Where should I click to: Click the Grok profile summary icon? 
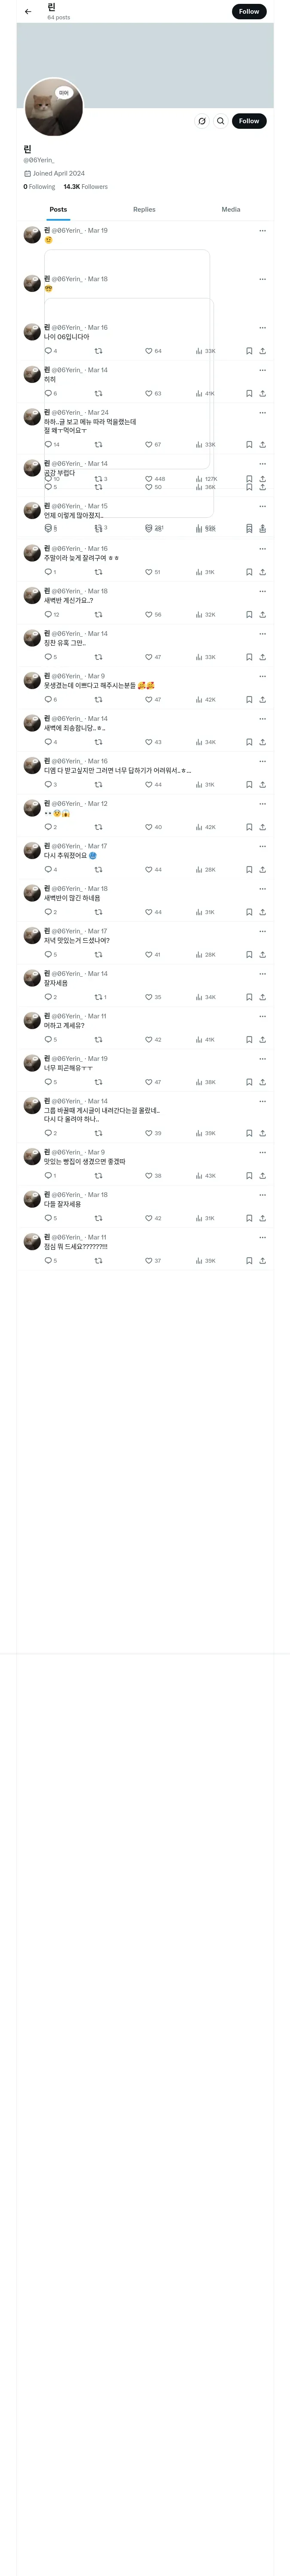(x=202, y=121)
